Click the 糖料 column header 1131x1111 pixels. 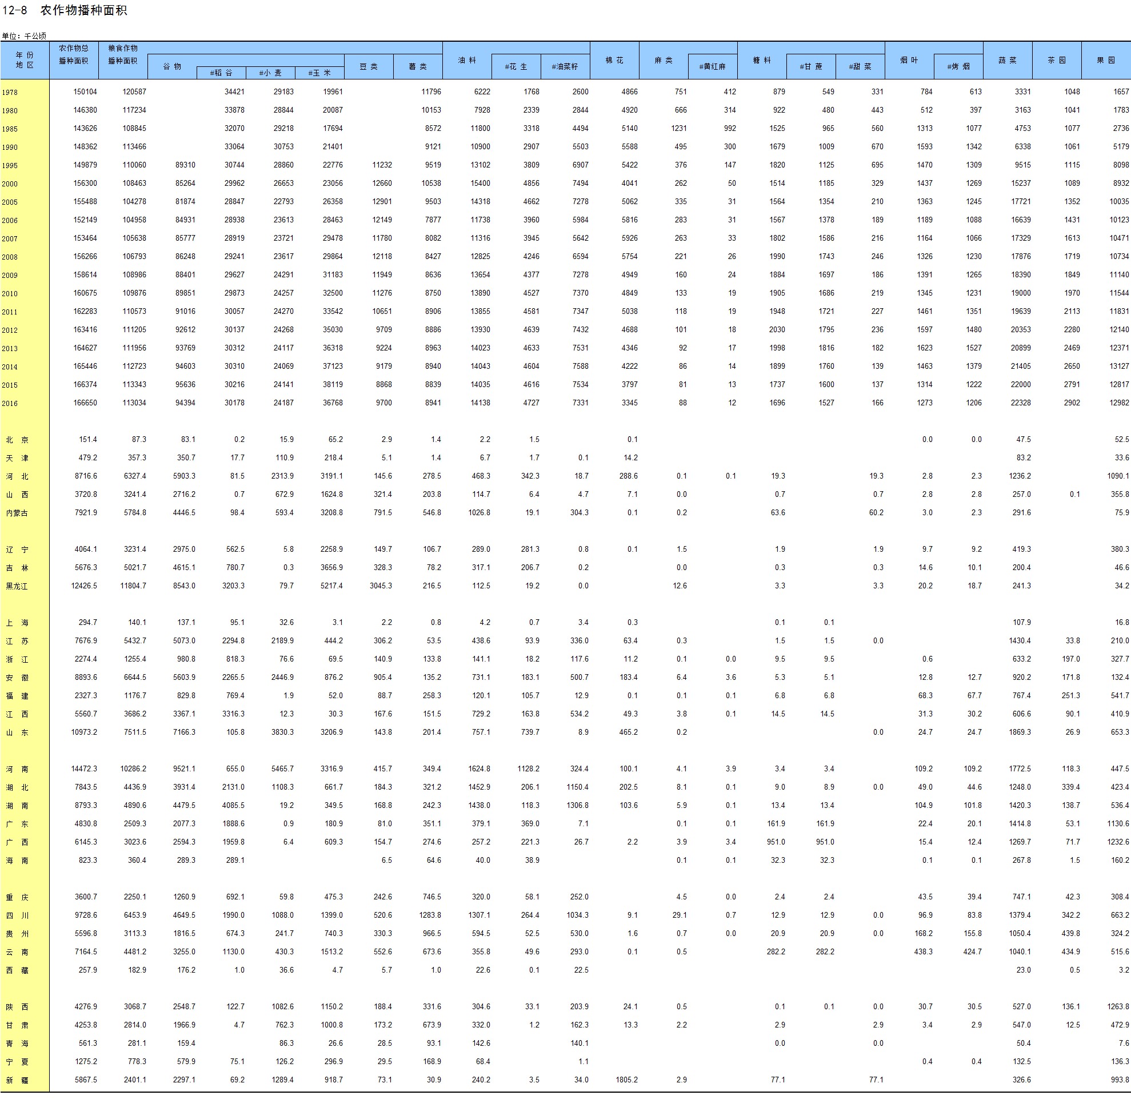(762, 60)
